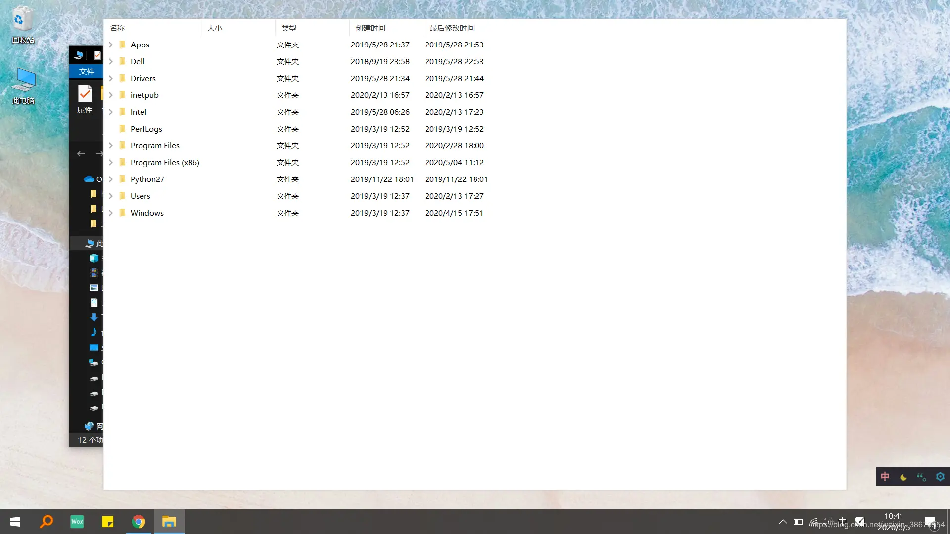Expand the Users folder chevron
950x534 pixels.
tap(111, 196)
